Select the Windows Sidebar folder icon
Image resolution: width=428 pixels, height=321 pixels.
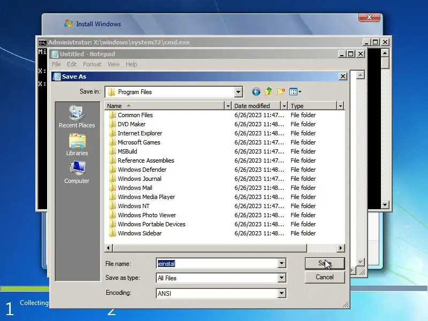coord(112,233)
